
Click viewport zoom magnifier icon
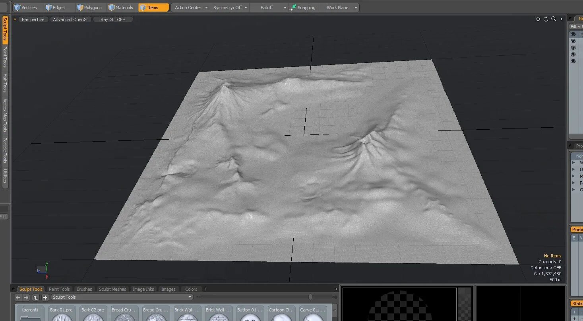(x=554, y=19)
